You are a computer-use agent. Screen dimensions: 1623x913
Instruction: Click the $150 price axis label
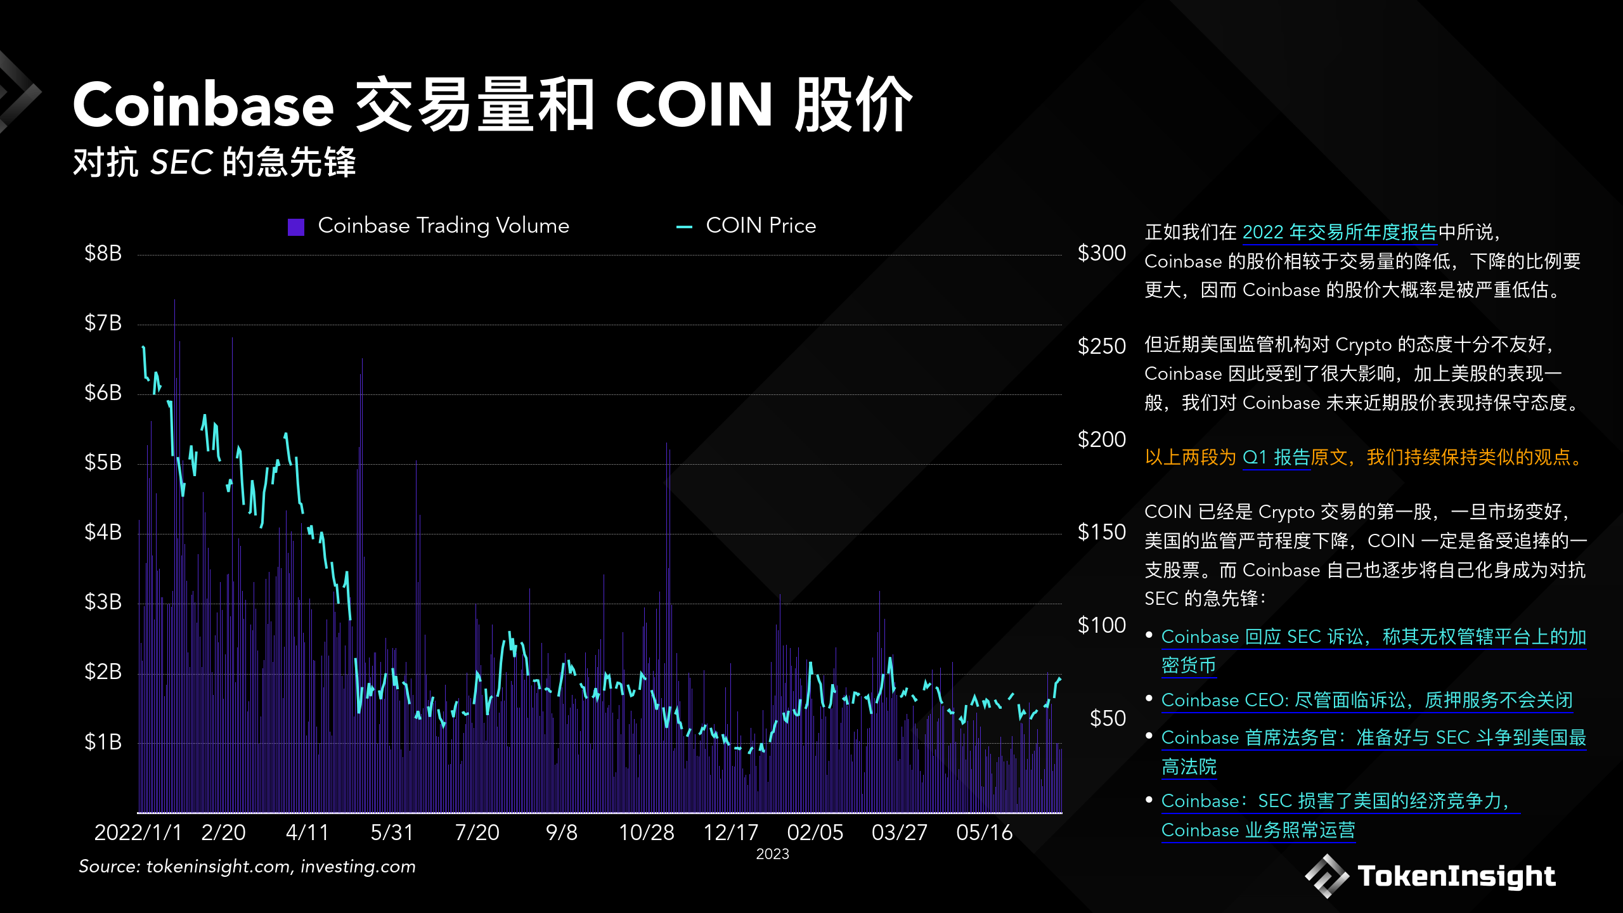click(x=1102, y=533)
